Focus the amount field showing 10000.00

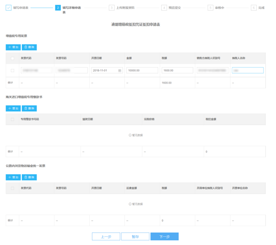tap(142, 70)
